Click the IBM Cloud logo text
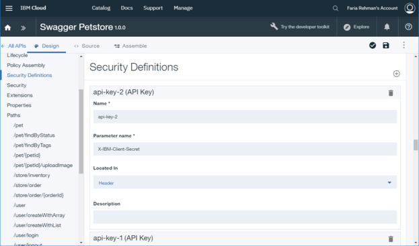The height and width of the screenshot is (246, 419). (x=33, y=8)
